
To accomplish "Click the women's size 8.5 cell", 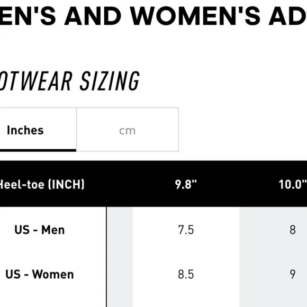I will click(186, 274).
